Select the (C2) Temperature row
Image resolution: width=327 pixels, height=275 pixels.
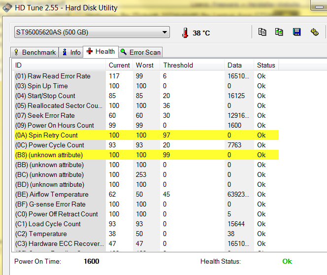(147, 234)
